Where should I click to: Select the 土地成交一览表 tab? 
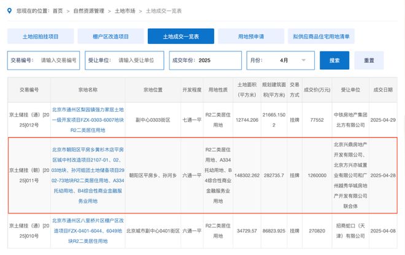180,37
